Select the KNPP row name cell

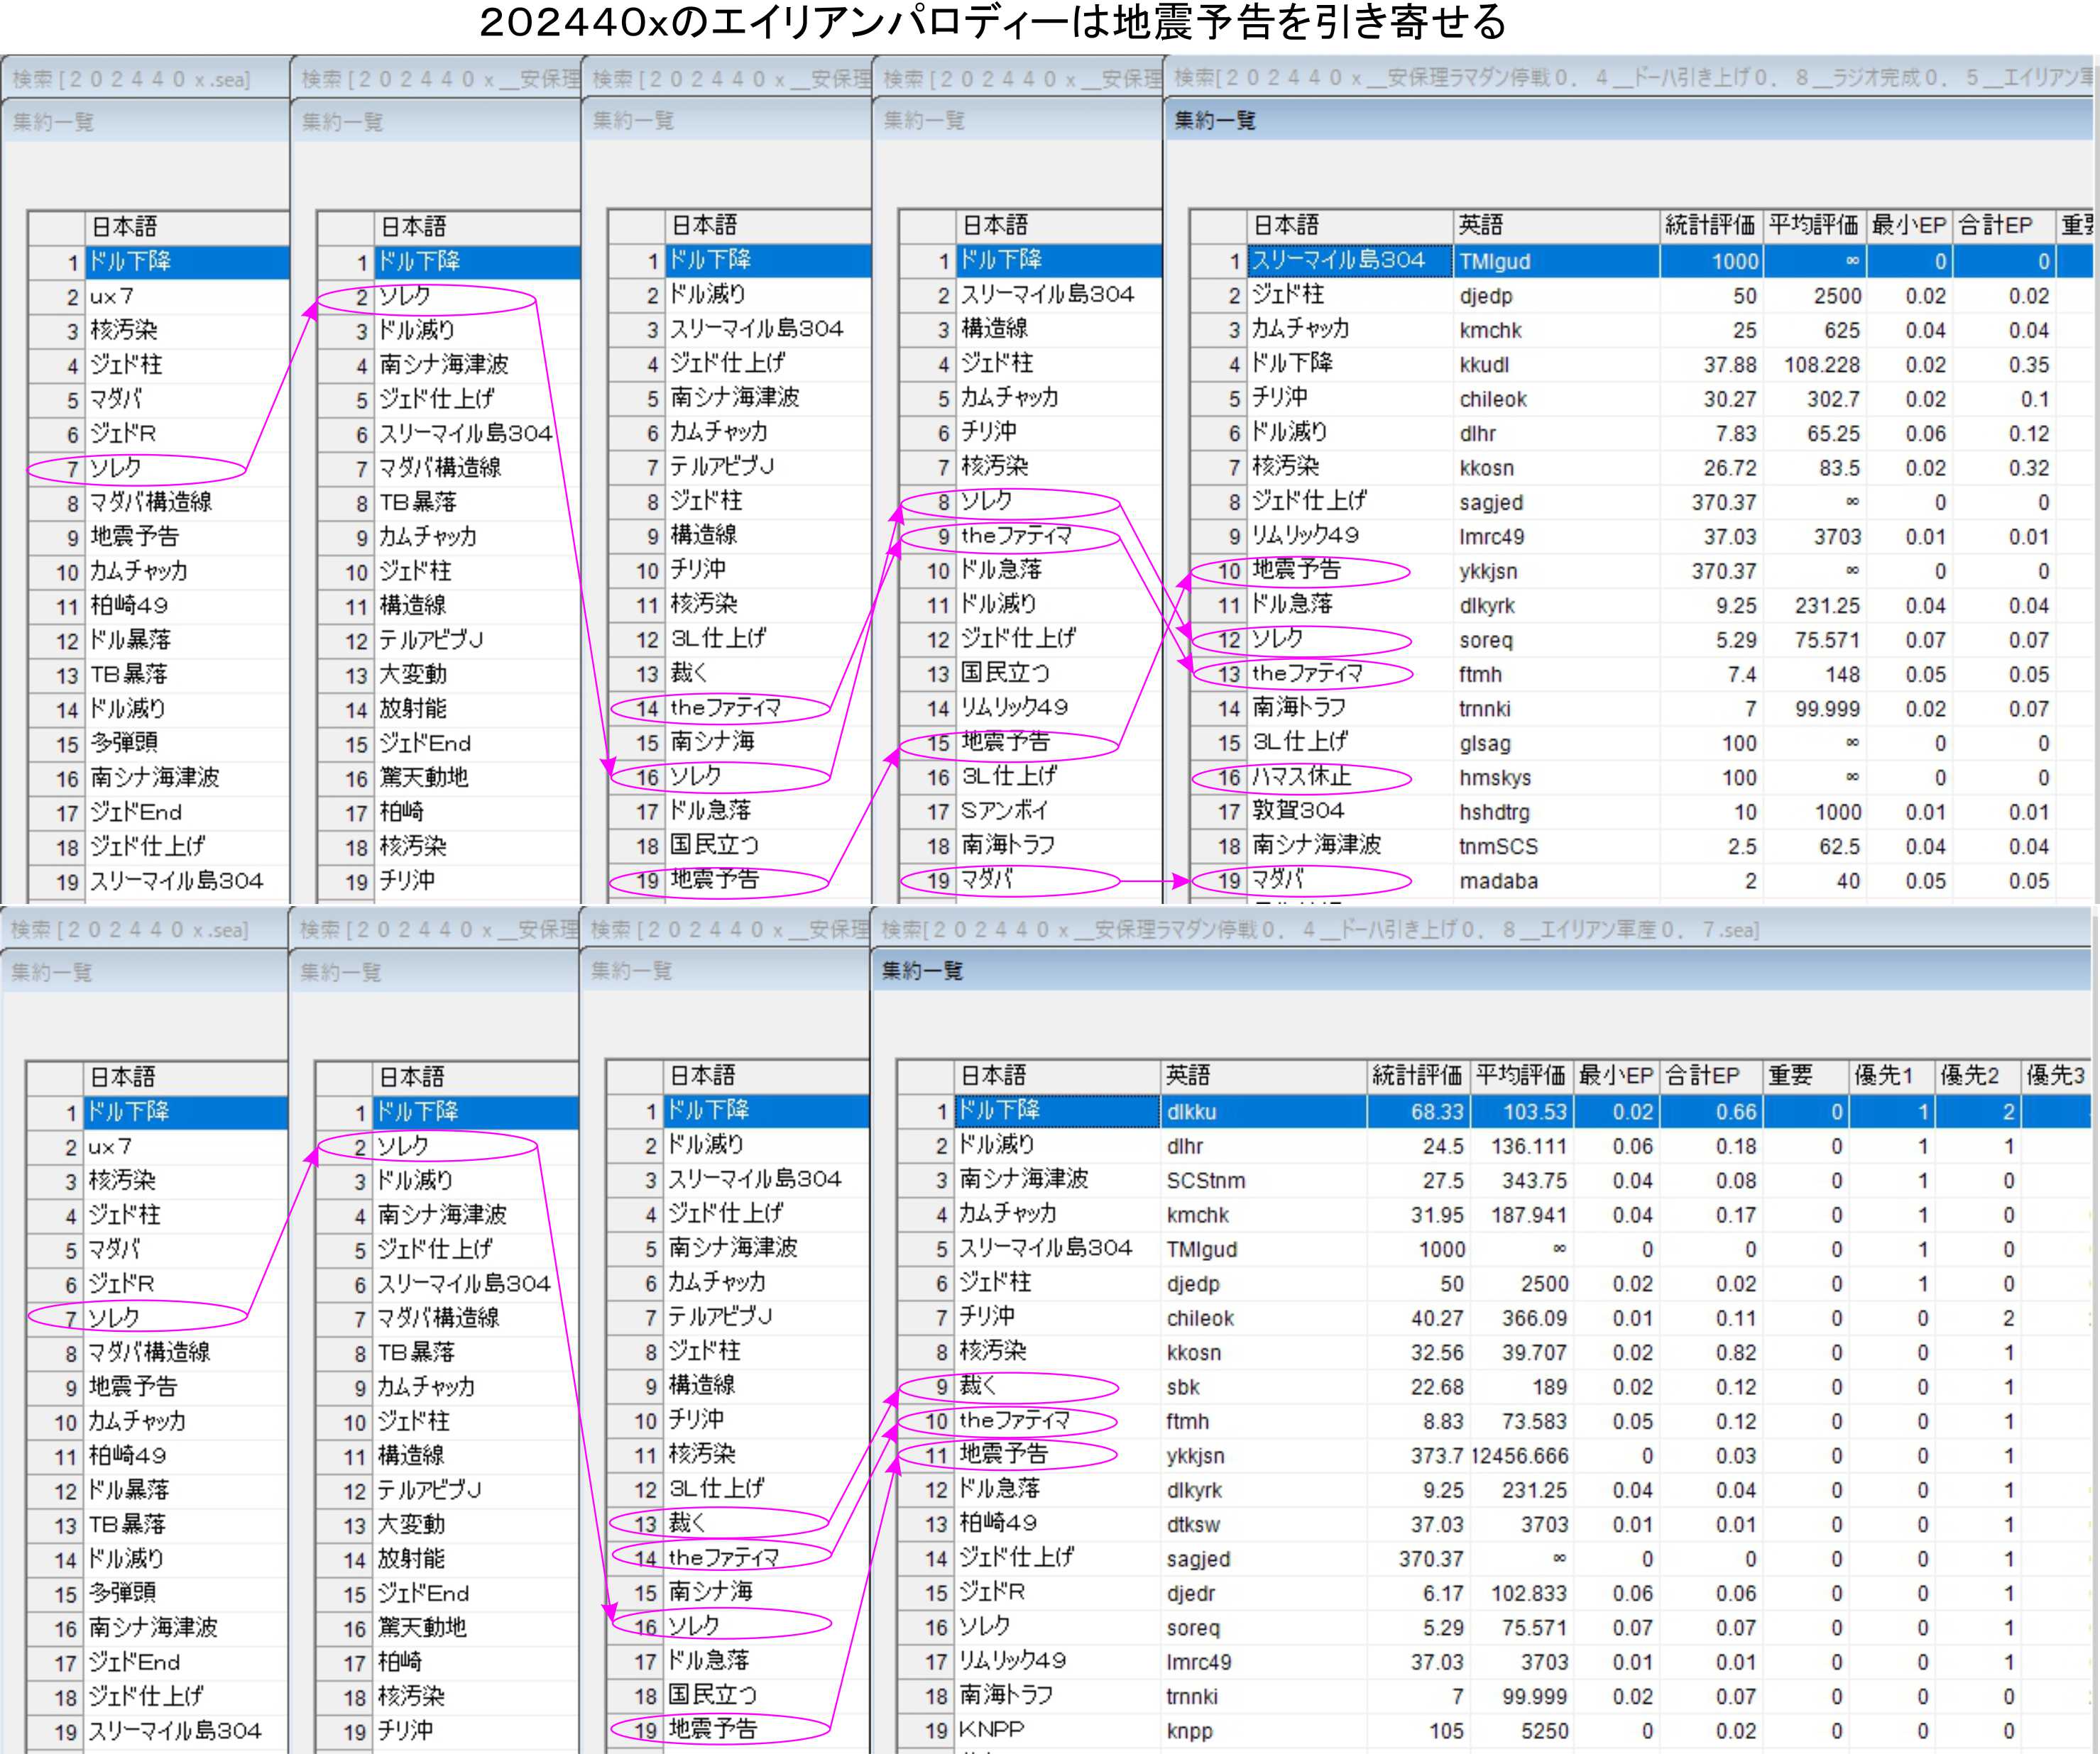pyautogui.click(x=1058, y=1730)
